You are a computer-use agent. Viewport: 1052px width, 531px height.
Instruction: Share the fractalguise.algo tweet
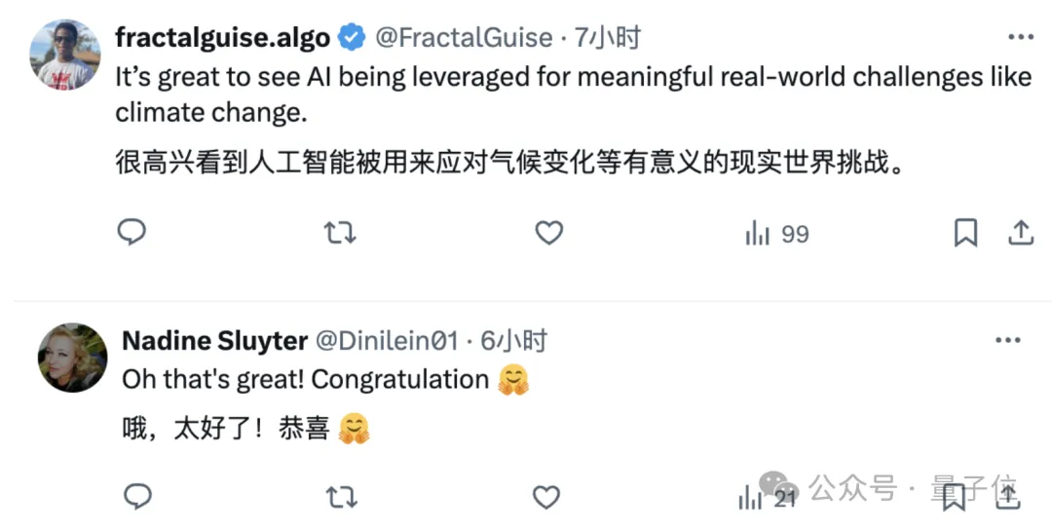click(1020, 233)
